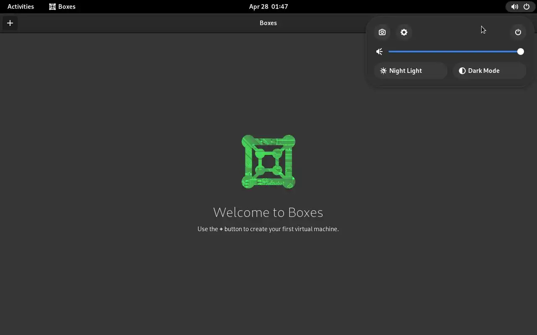Click the system status area in top bar
The image size is (537, 335).
click(520, 7)
